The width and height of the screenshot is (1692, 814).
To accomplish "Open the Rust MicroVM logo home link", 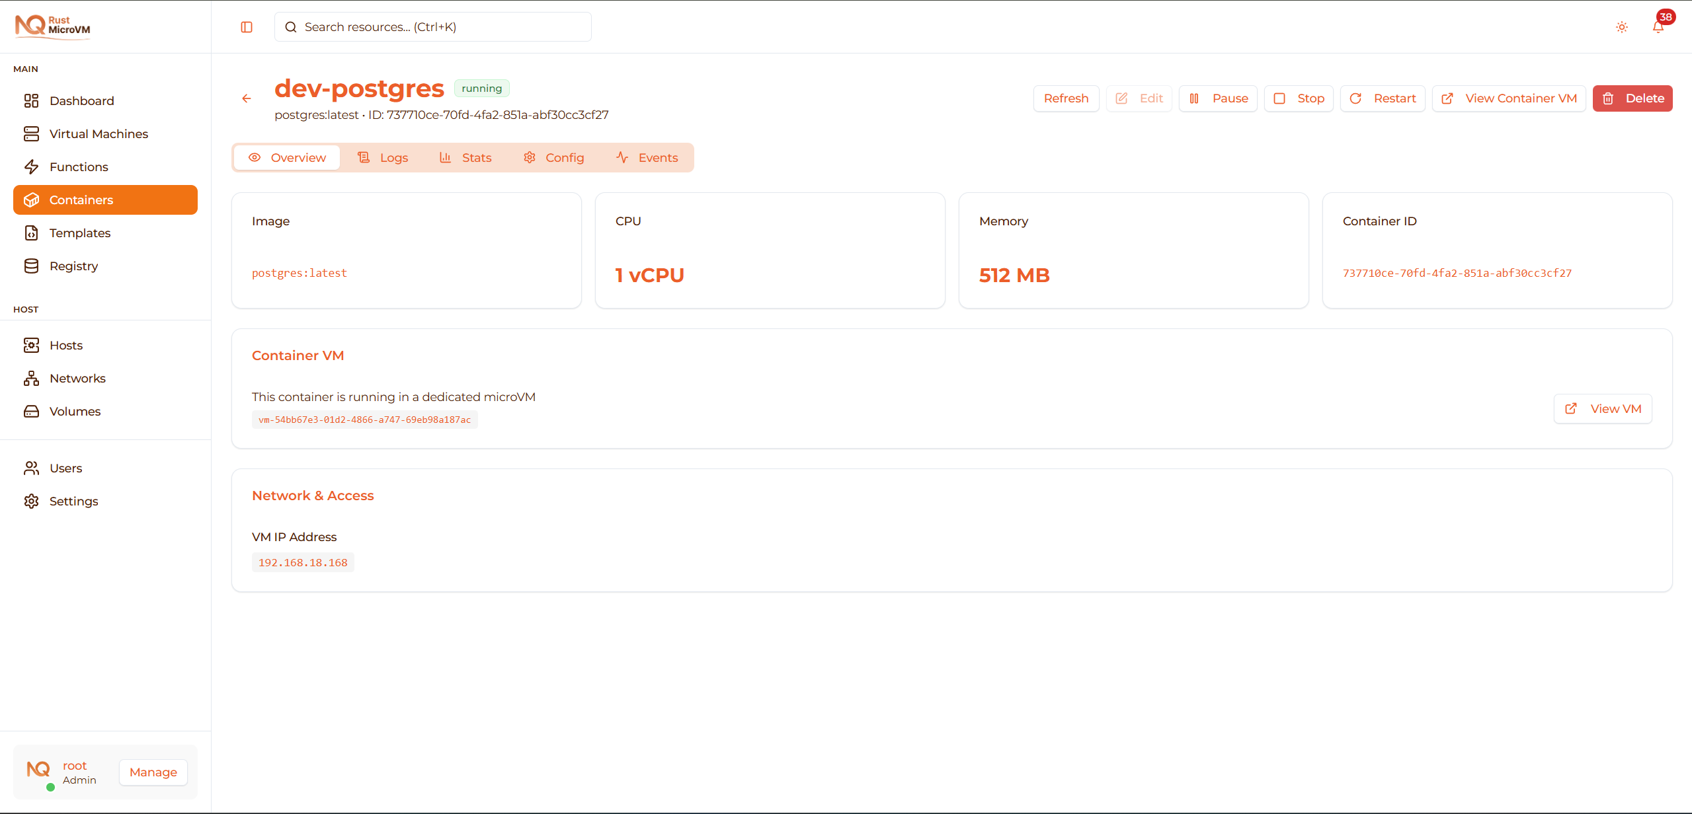I will 52,26.
